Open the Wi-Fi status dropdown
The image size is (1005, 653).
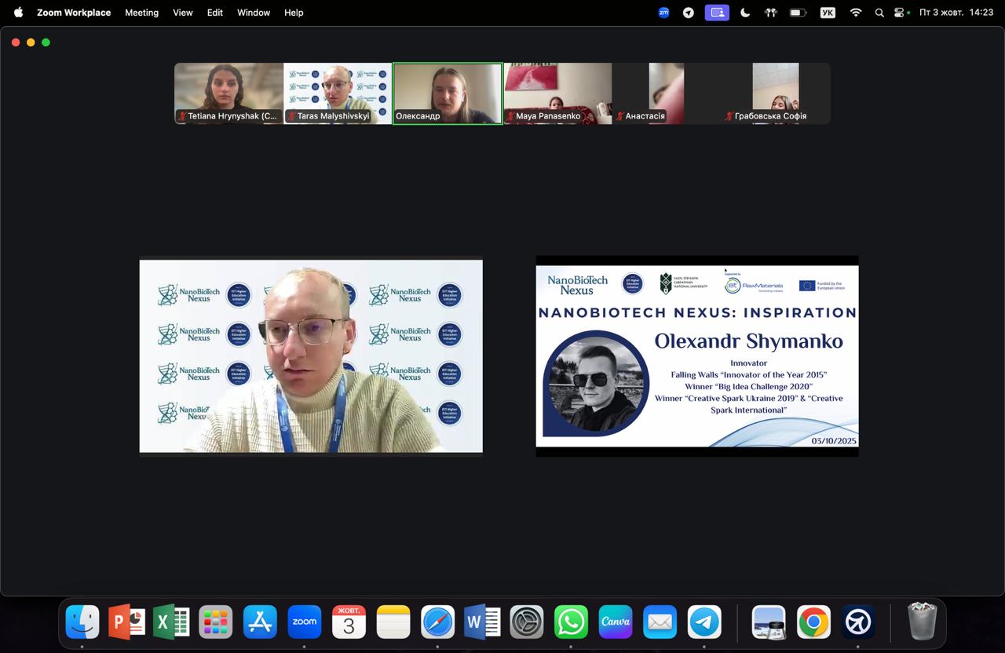pos(856,13)
